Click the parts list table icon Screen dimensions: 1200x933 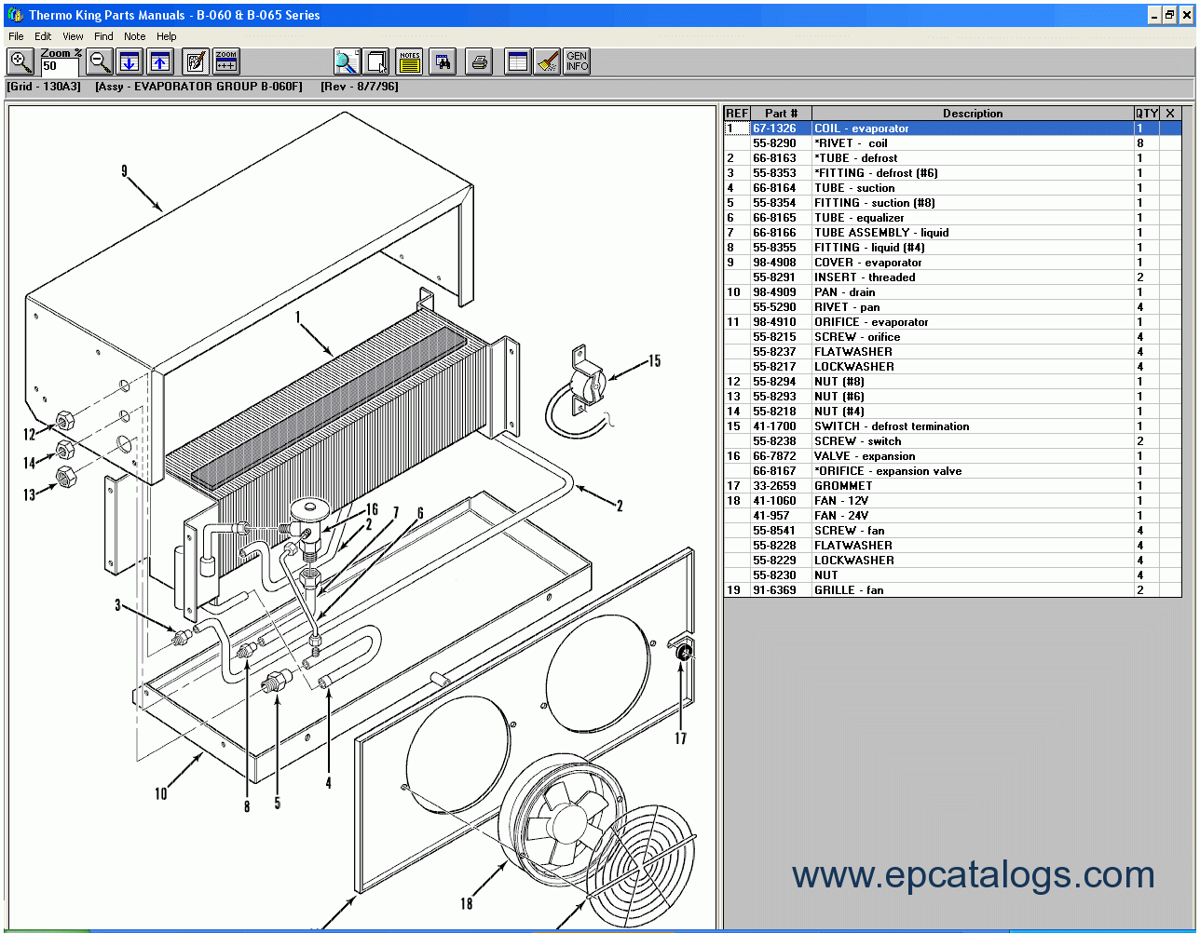pyautogui.click(x=517, y=62)
